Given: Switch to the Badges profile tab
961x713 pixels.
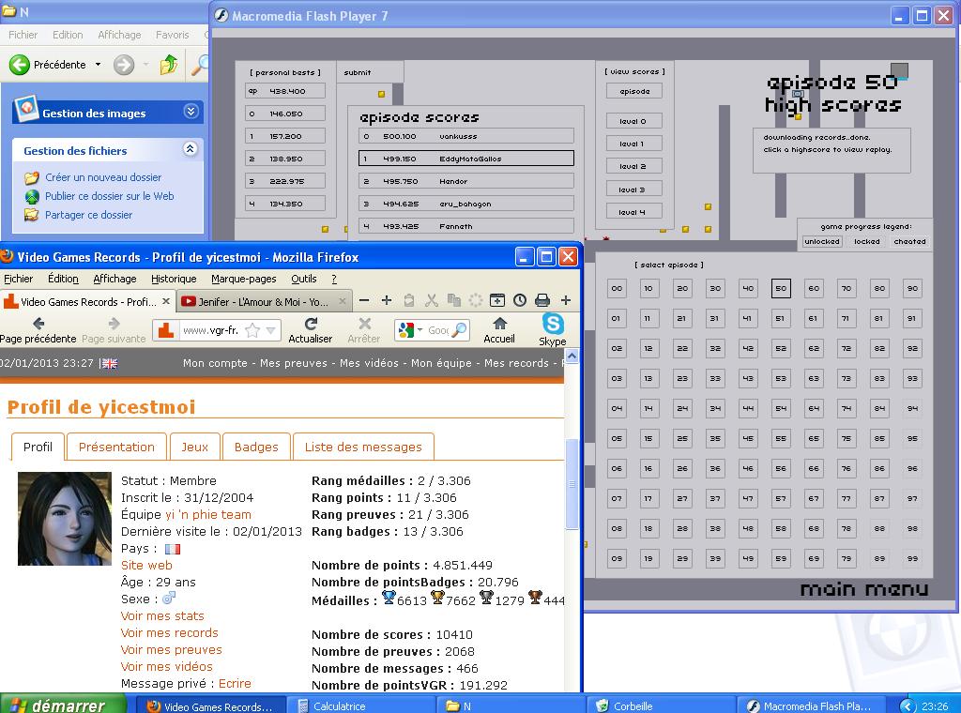Looking at the screenshot, I should (256, 447).
